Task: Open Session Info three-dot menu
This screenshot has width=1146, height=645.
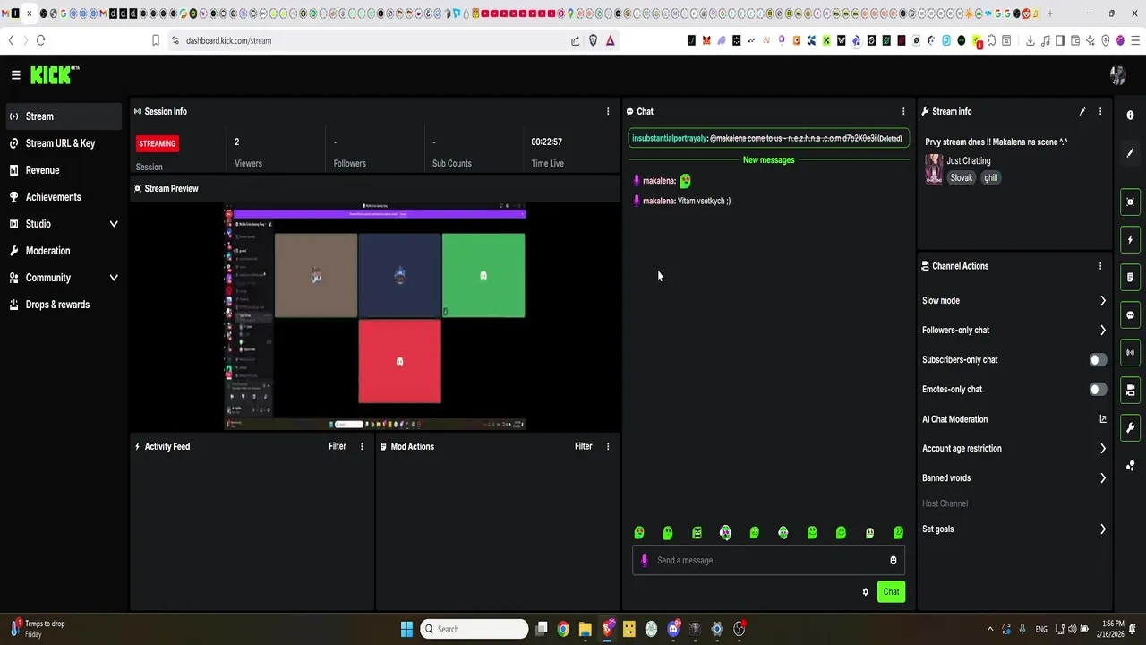Action: 608,112
